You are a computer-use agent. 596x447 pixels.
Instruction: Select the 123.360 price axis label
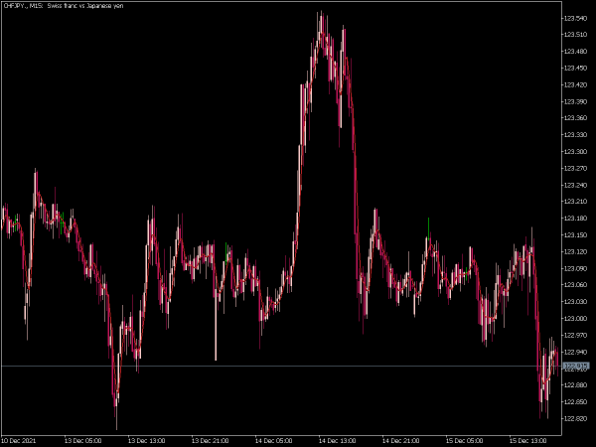point(575,118)
